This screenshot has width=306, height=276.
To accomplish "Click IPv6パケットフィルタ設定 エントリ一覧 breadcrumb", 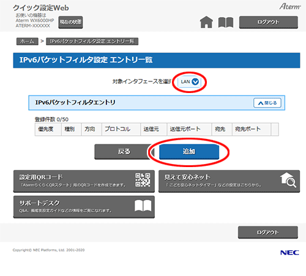I will click(x=92, y=42).
